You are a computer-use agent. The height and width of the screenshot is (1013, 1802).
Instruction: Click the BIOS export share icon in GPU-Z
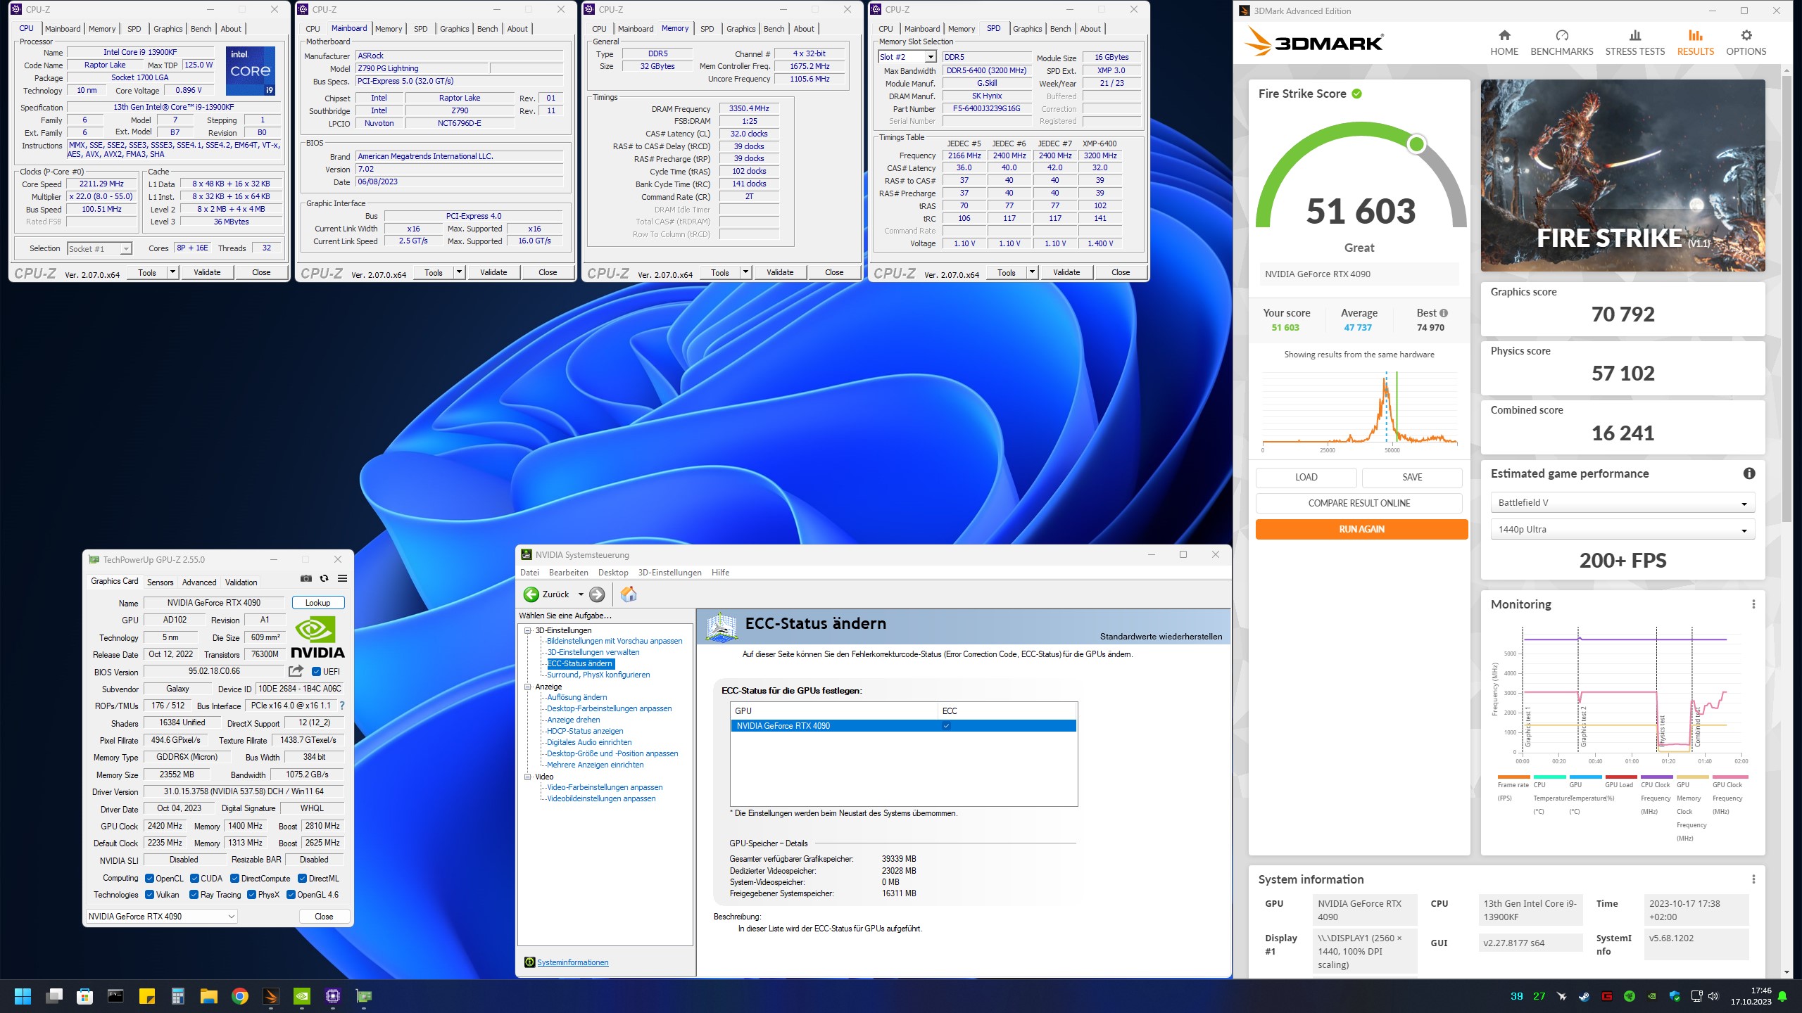coord(296,671)
